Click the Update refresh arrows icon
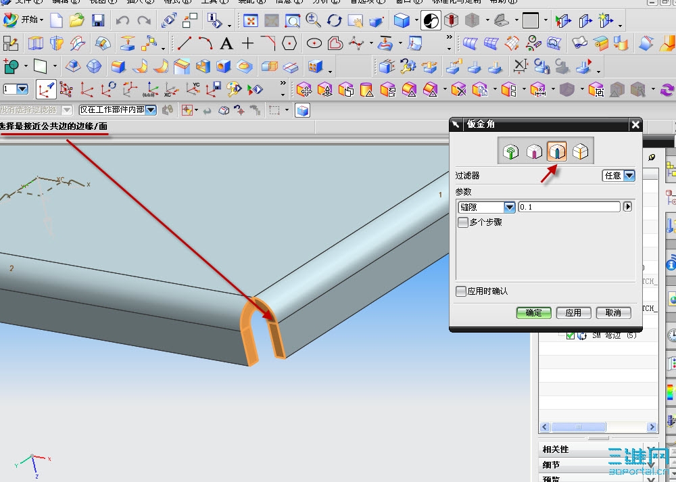 [x=667, y=90]
